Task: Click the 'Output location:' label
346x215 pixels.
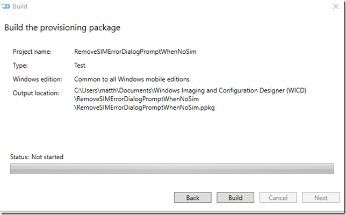Action: [36, 93]
